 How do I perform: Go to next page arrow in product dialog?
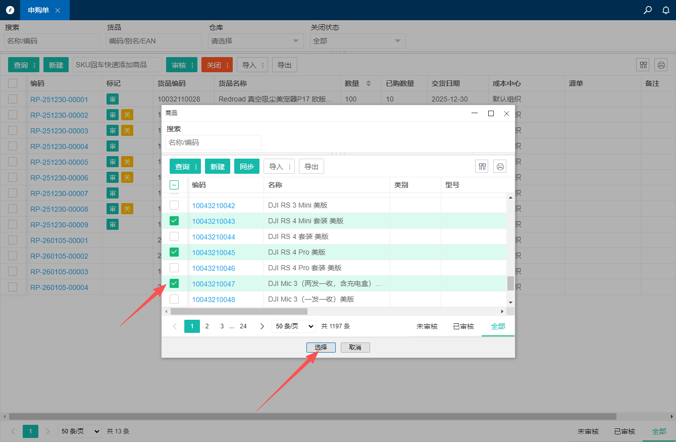pyautogui.click(x=262, y=326)
